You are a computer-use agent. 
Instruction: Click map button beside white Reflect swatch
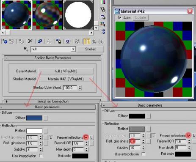pyautogui.click(x=46, y=131)
